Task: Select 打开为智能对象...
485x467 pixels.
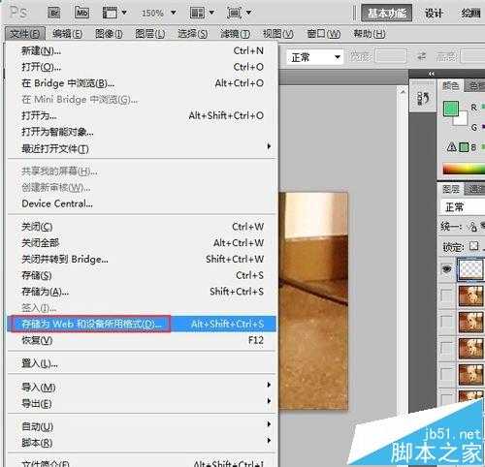Action: click(x=142, y=132)
